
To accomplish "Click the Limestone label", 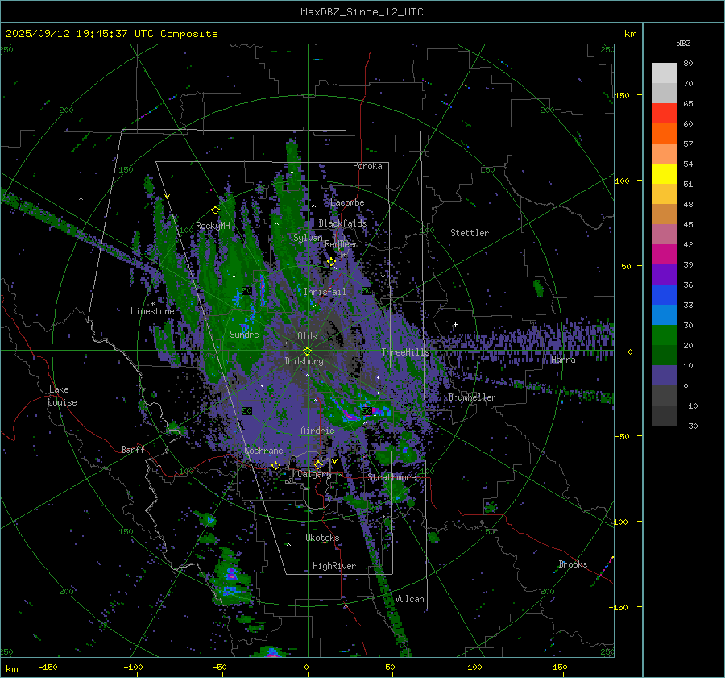I will click(152, 311).
